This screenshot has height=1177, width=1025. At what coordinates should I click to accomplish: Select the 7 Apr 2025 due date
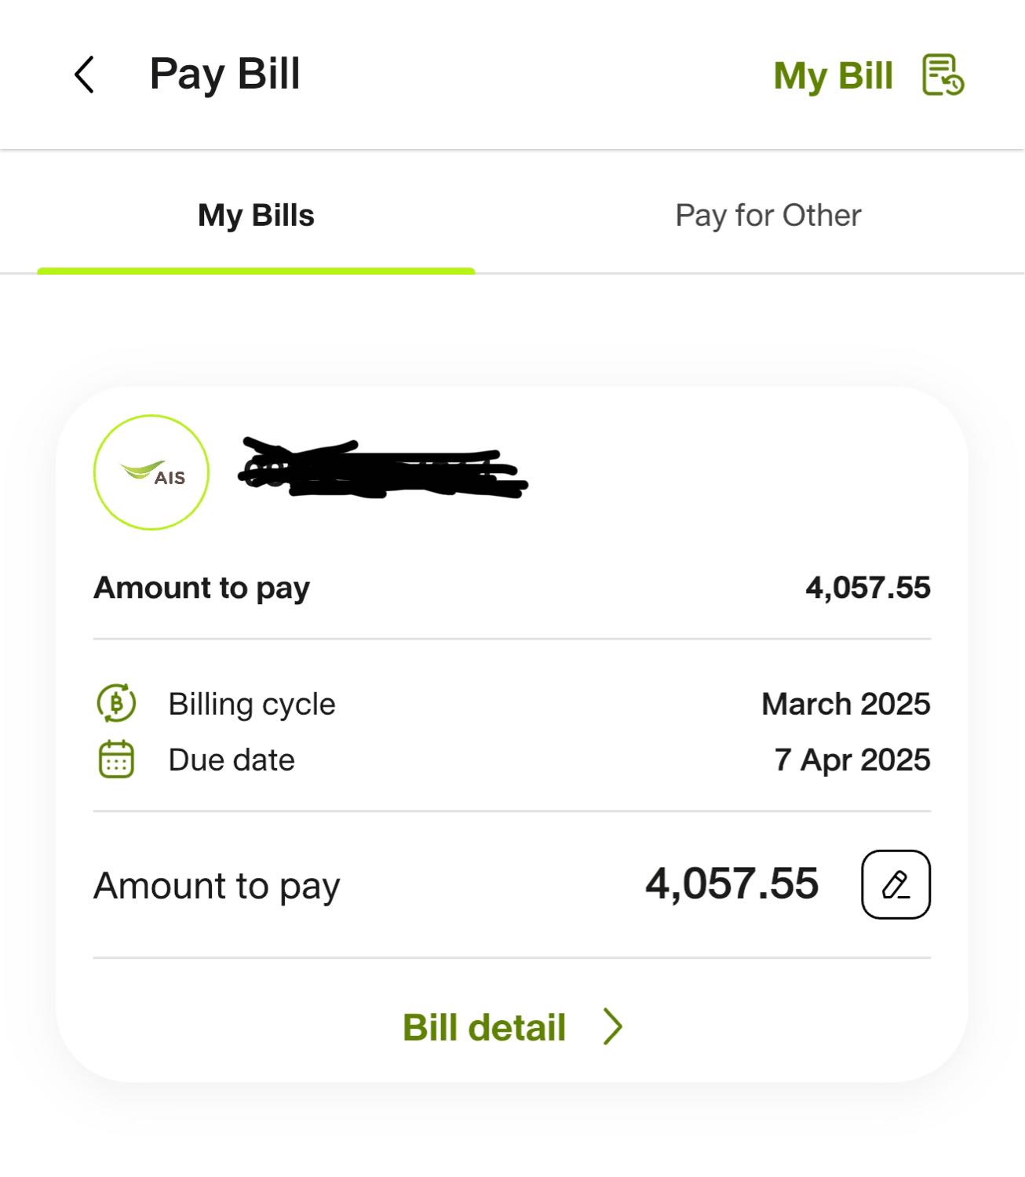[852, 760]
